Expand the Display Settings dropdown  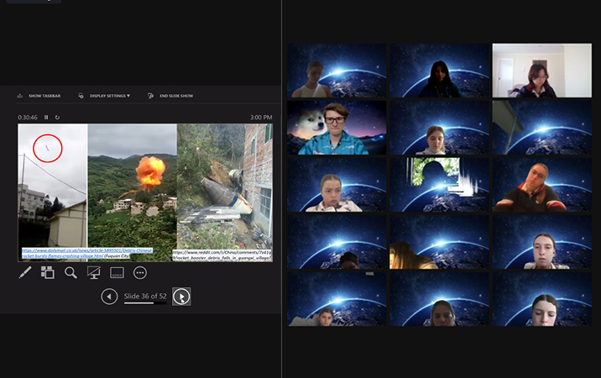tap(110, 96)
